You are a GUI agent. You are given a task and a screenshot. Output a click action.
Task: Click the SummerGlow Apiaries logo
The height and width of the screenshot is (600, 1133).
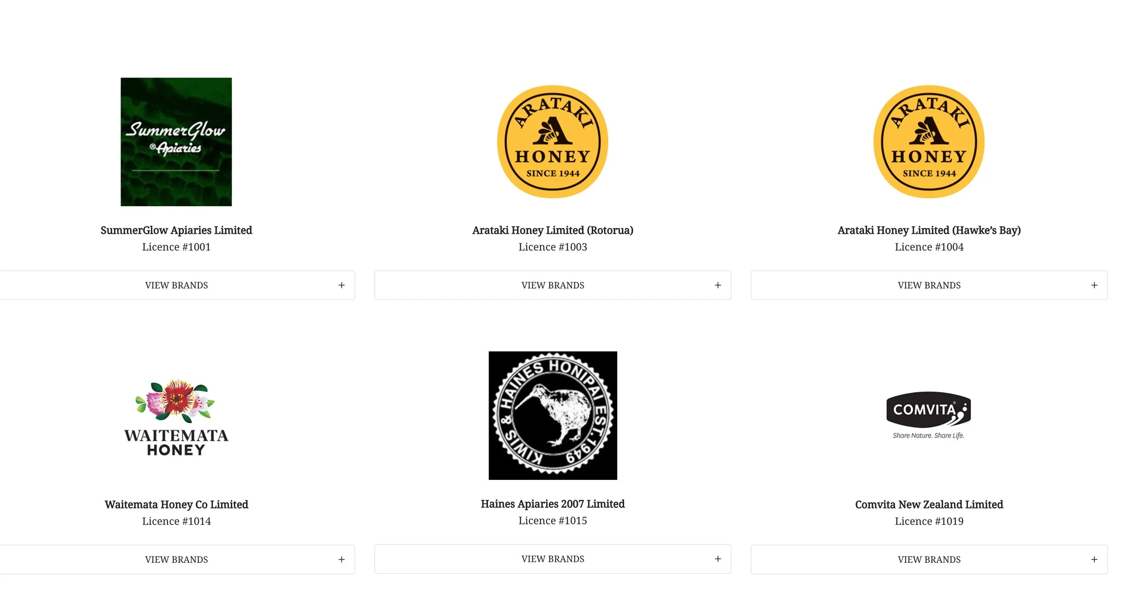[x=176, y=142]
